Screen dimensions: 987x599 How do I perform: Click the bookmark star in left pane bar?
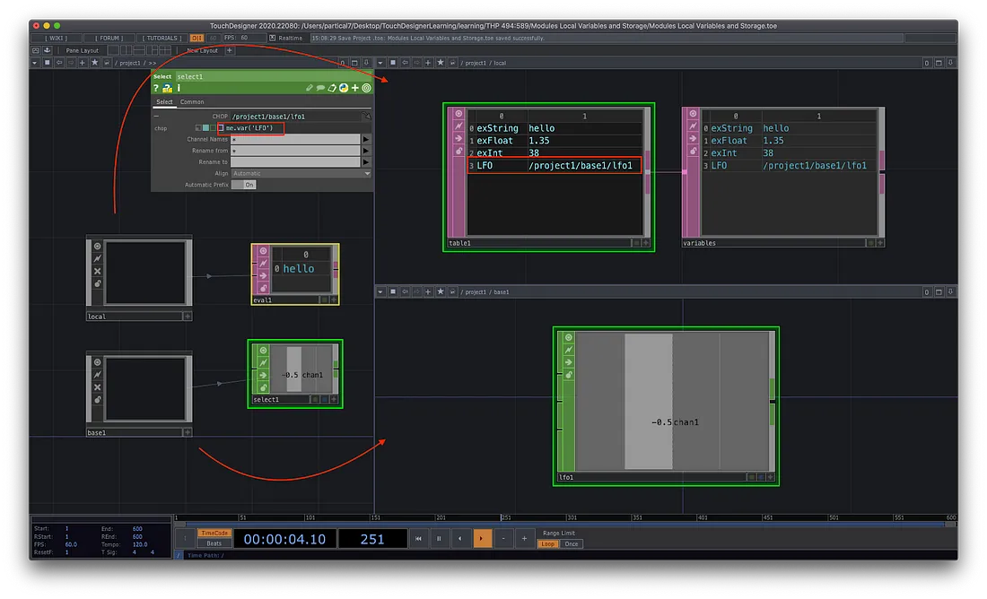pos(95,64)
